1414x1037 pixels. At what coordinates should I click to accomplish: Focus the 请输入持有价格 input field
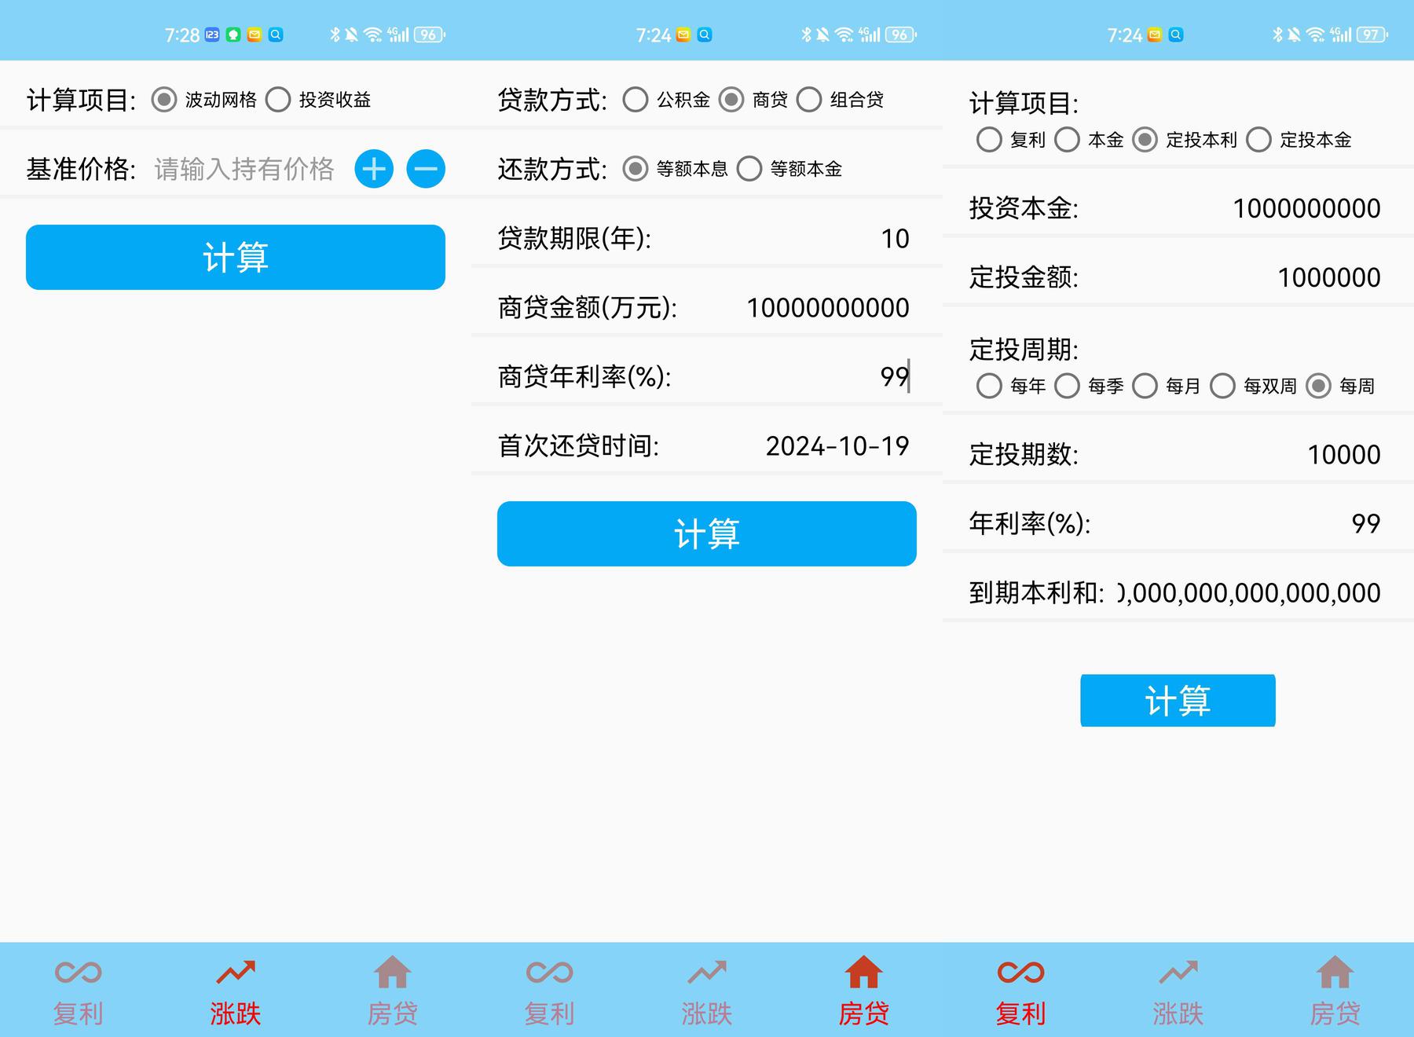(x=244, y=169)
